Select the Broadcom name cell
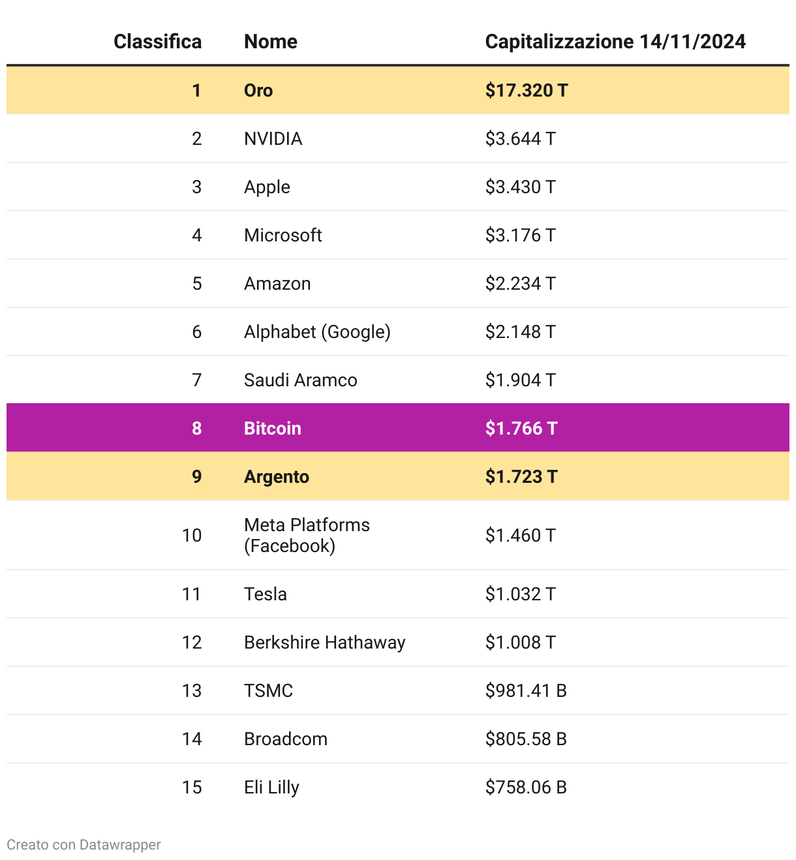The image size is (796, 860). click(285, 739)
